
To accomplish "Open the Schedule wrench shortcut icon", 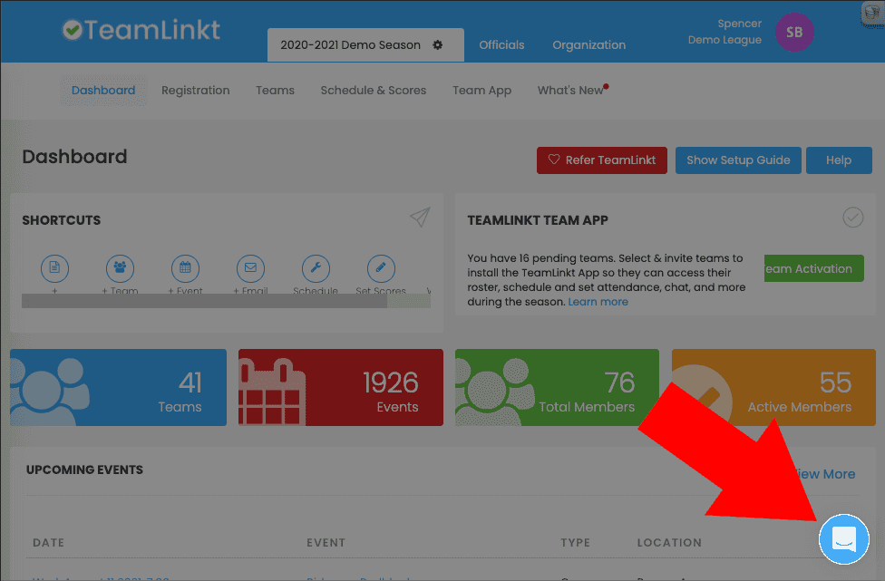I will [x=316, y=268].
